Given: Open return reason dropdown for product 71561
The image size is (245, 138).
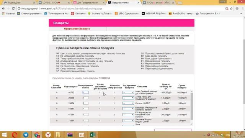Looking at the screenshot, I should click(128, 120).
